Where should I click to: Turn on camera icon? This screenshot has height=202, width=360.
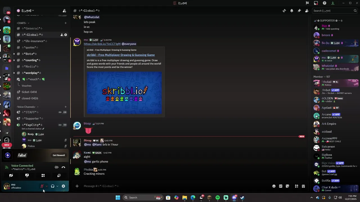point(11,175)
